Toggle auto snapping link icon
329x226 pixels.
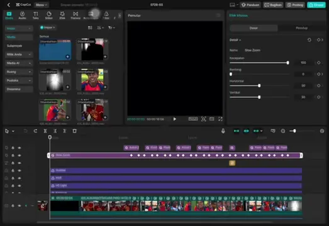coord(247,131)
